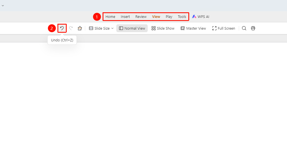
Task: Click the clear formatting brush icon
Action: point(80,28)
